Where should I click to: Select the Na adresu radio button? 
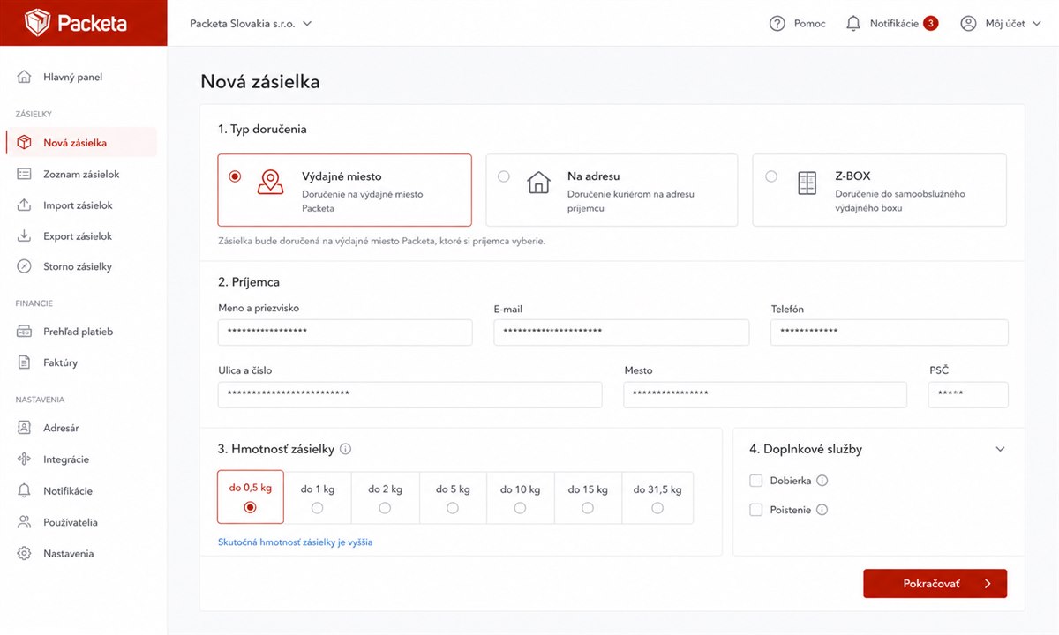click(x=504, y=176)
